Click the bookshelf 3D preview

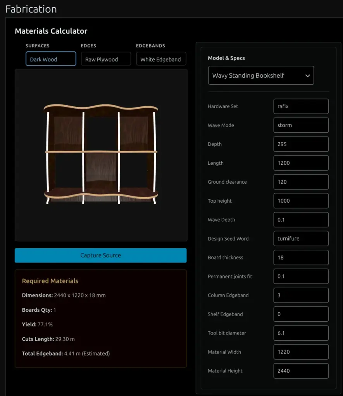click(x=101, y=154)
